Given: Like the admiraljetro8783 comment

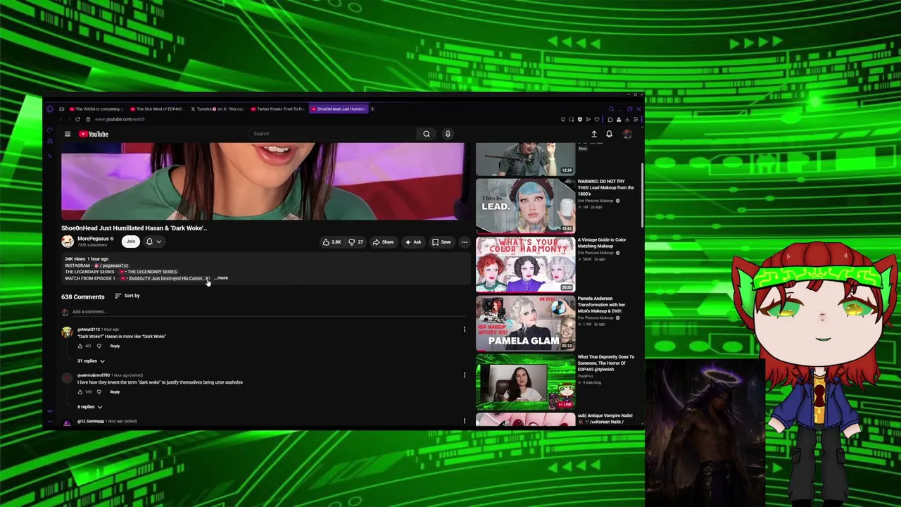Looking at the screenshot, I should tap(80, 392).
